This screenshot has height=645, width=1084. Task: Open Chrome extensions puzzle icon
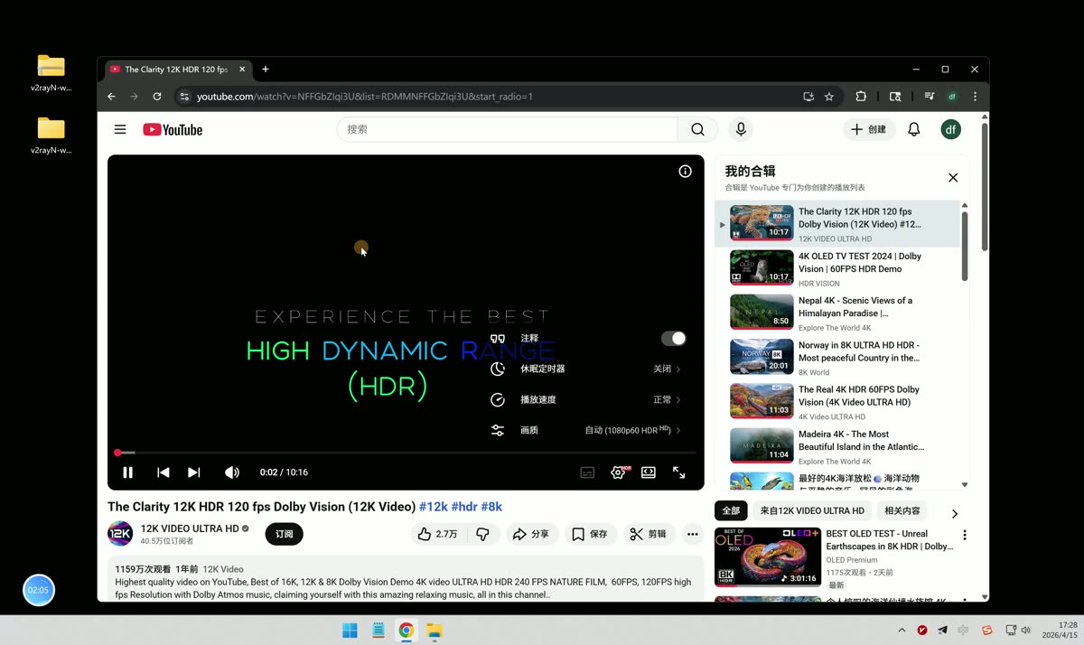[x=861, y=97]
